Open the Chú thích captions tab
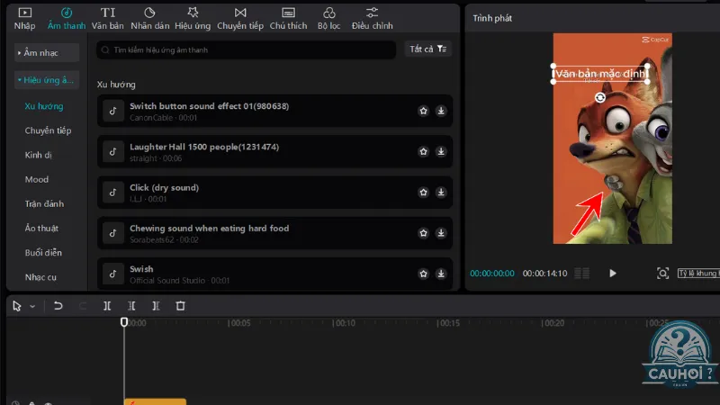720x405 pixels. point(288,19)
